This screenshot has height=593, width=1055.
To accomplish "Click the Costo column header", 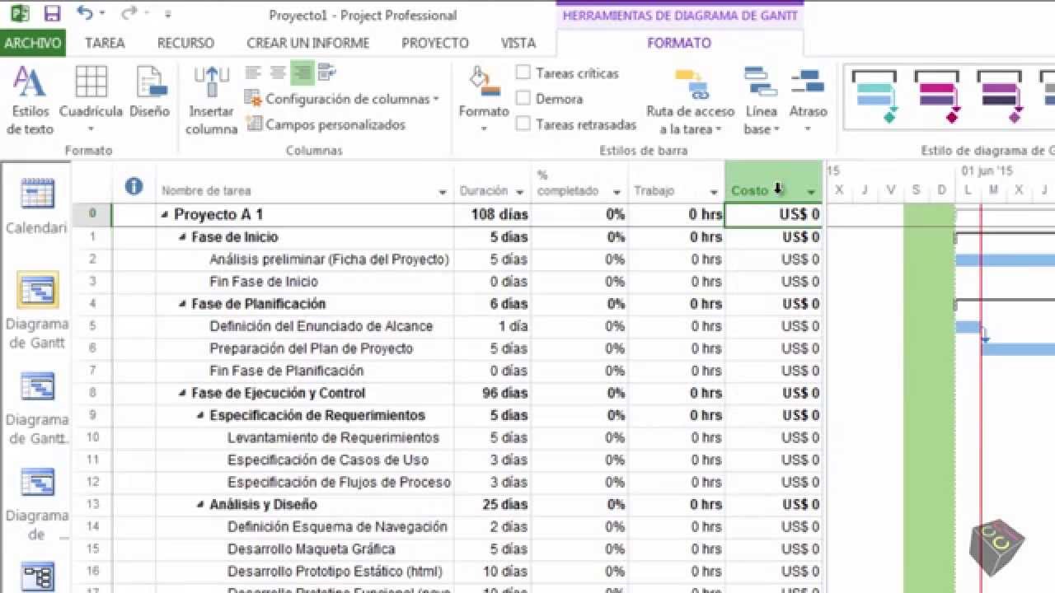I will pos(773,182).
